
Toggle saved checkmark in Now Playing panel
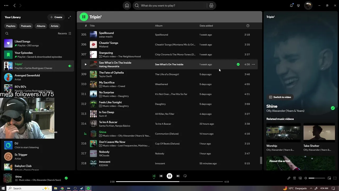[333, 108]
